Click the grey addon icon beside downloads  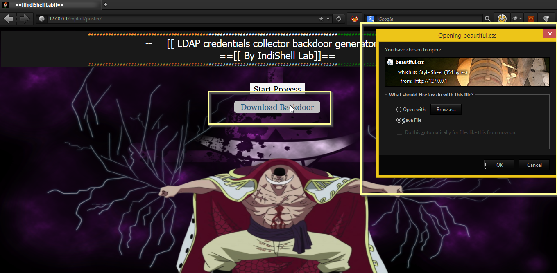[515, 18]
